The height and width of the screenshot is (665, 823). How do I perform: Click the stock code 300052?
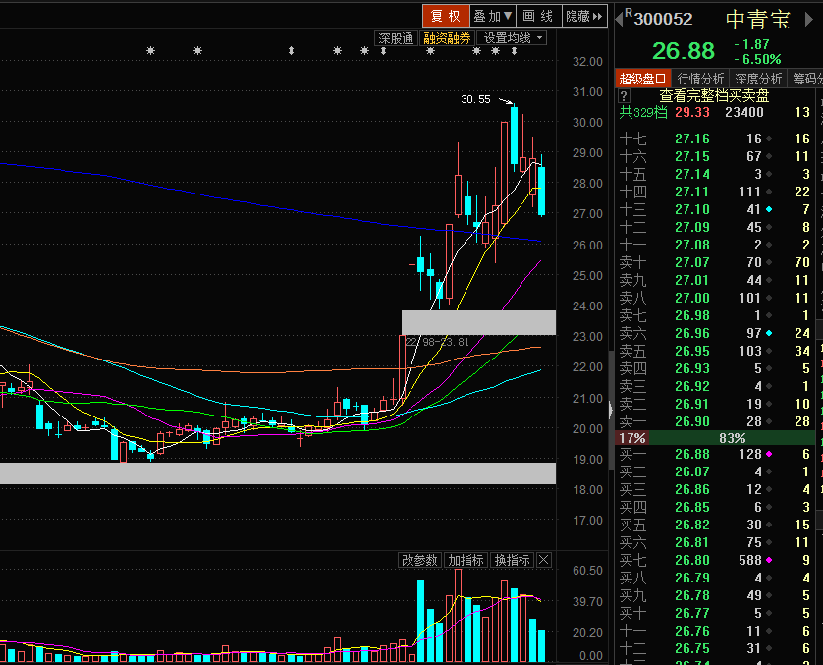click(x=664, y=20)
